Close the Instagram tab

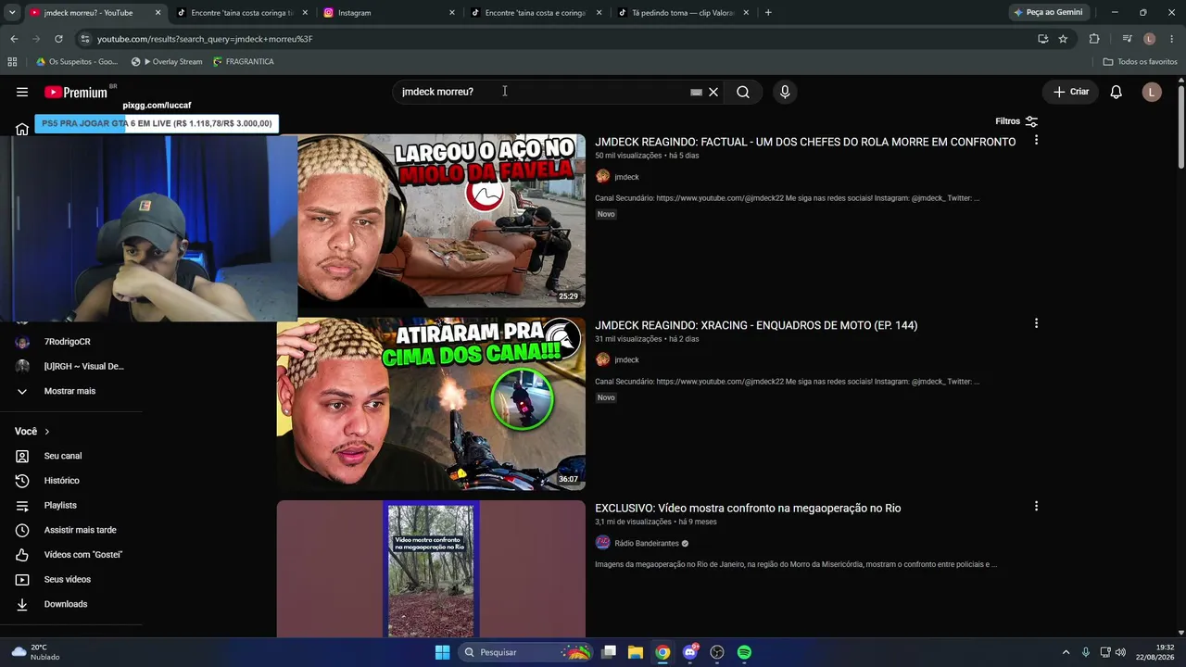tap(452, 13)
